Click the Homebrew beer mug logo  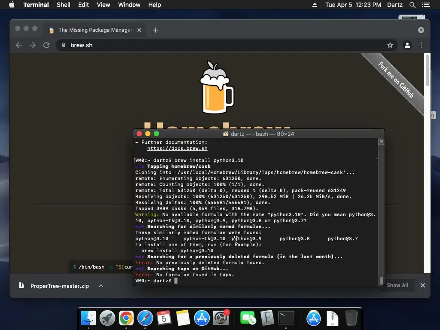tap(217, 87)
